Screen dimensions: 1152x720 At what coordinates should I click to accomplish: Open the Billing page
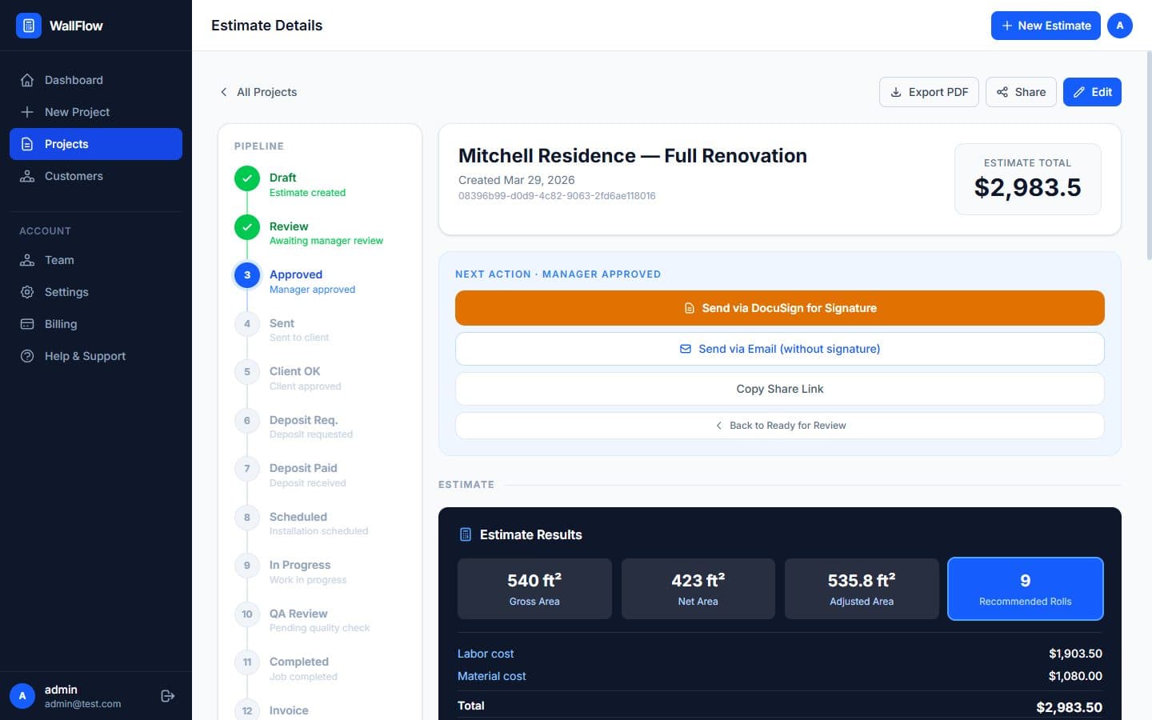(96, 324)
